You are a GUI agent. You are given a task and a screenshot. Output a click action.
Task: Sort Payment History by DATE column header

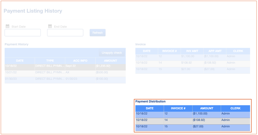tap(20, 61)
